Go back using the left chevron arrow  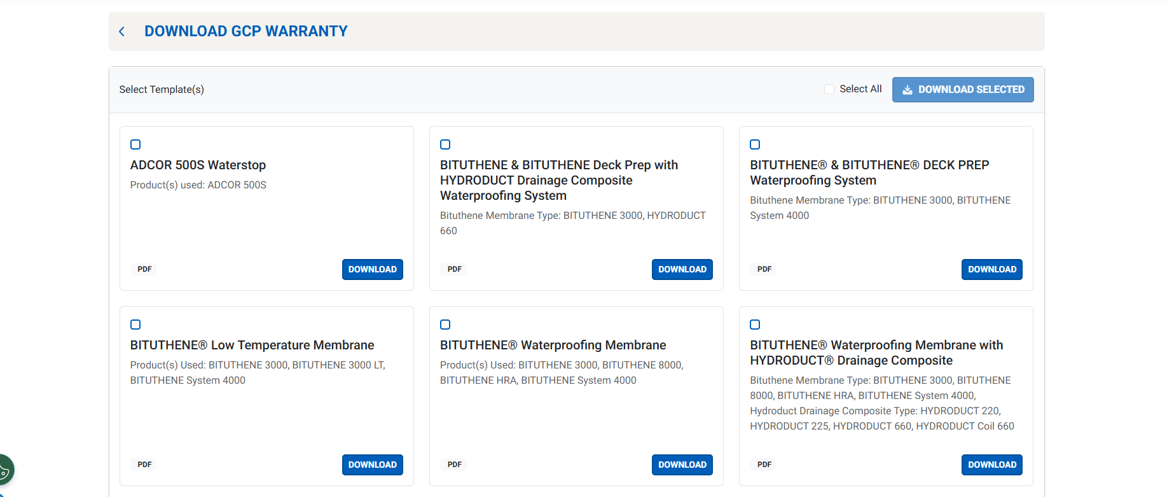point(122,31)
